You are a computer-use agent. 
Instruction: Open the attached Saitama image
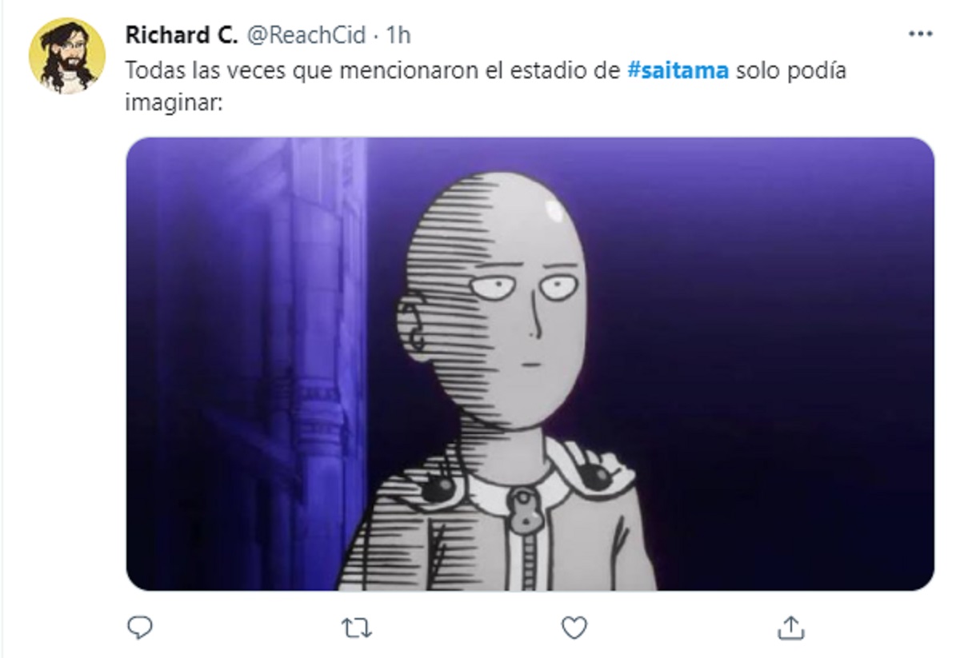click(530, 364)
